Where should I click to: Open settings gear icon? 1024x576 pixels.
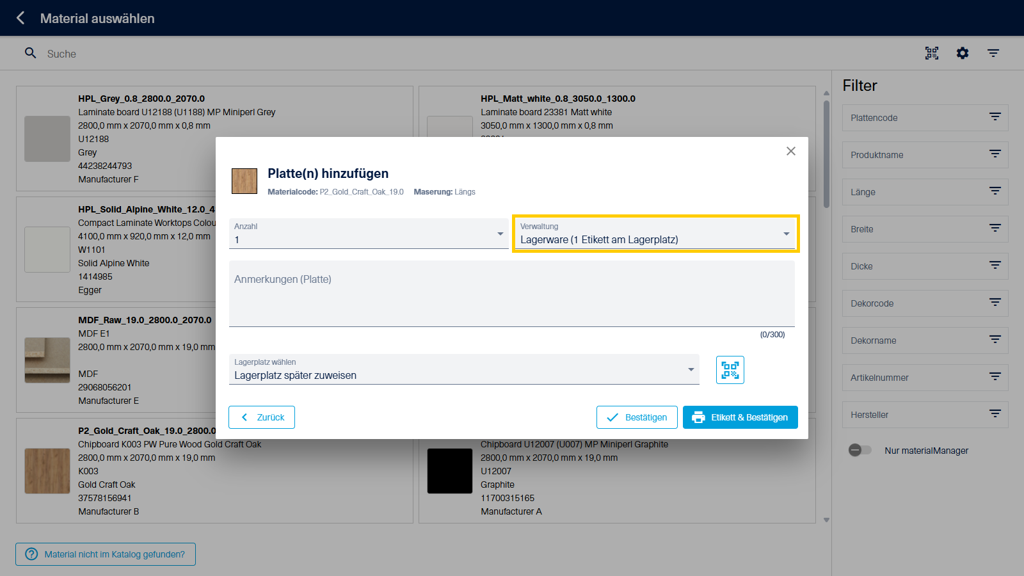coord(963,53)
